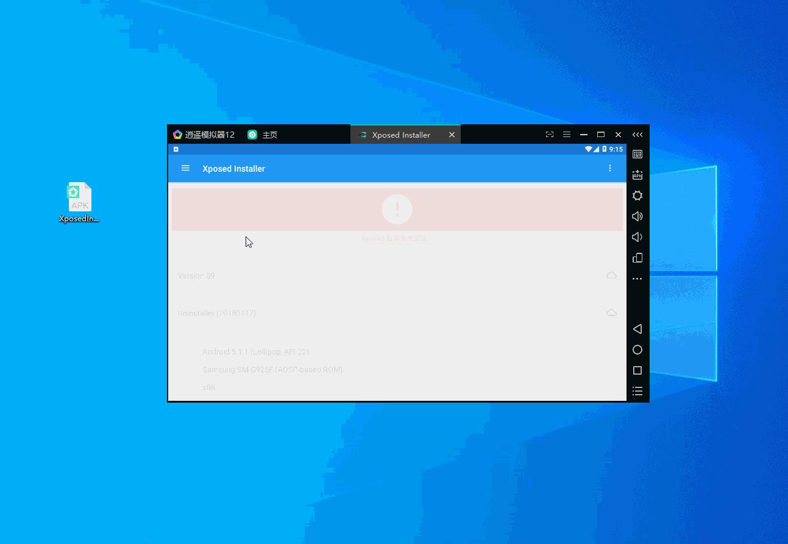Click cloud download icon beside Uninstaller
The image size is (788, 544).
(x=611, y=313)
